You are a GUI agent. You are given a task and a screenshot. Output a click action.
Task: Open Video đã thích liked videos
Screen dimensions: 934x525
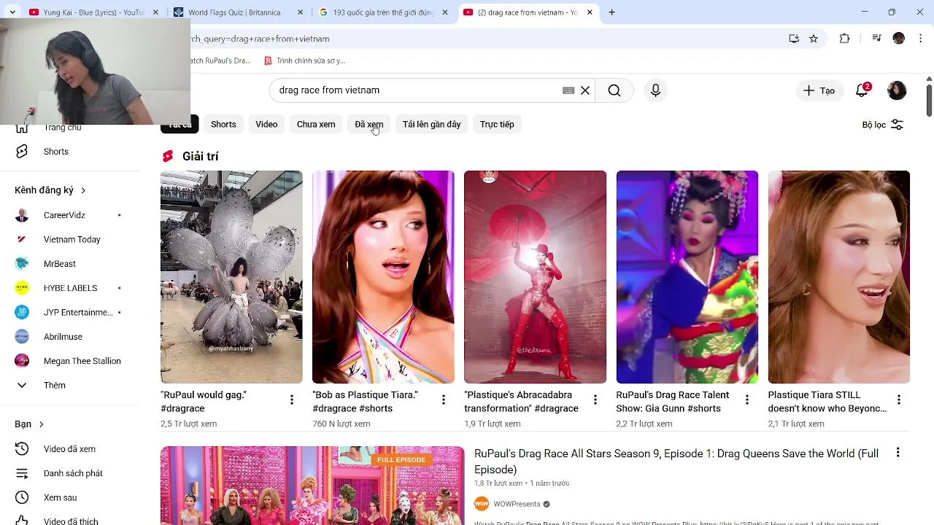tap(71, 521)
